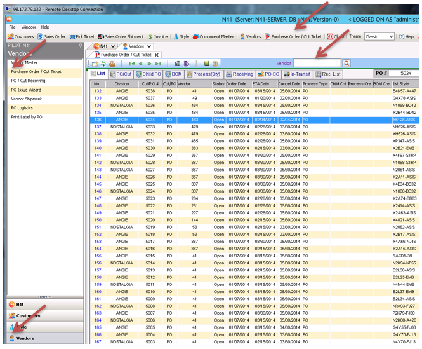Close the Vendors tab
This screenshot has height=349, width=422.
150,46
